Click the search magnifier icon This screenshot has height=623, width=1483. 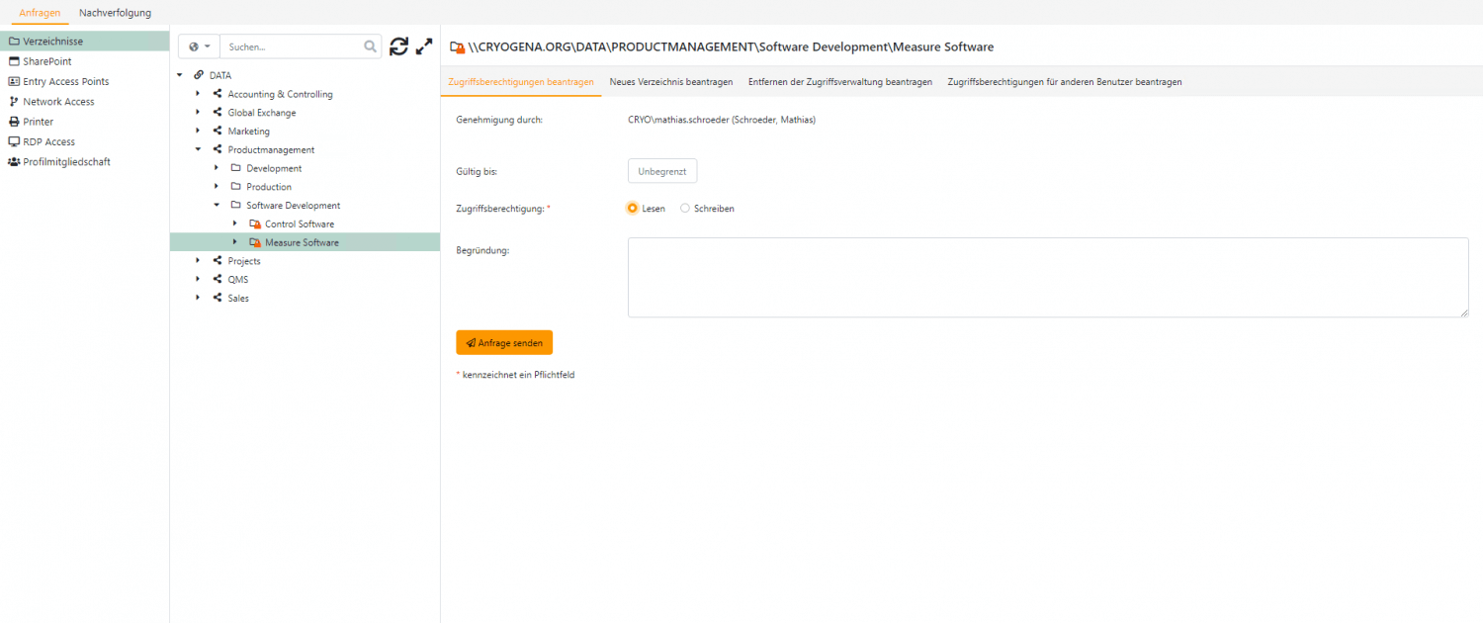pos(371,46)
